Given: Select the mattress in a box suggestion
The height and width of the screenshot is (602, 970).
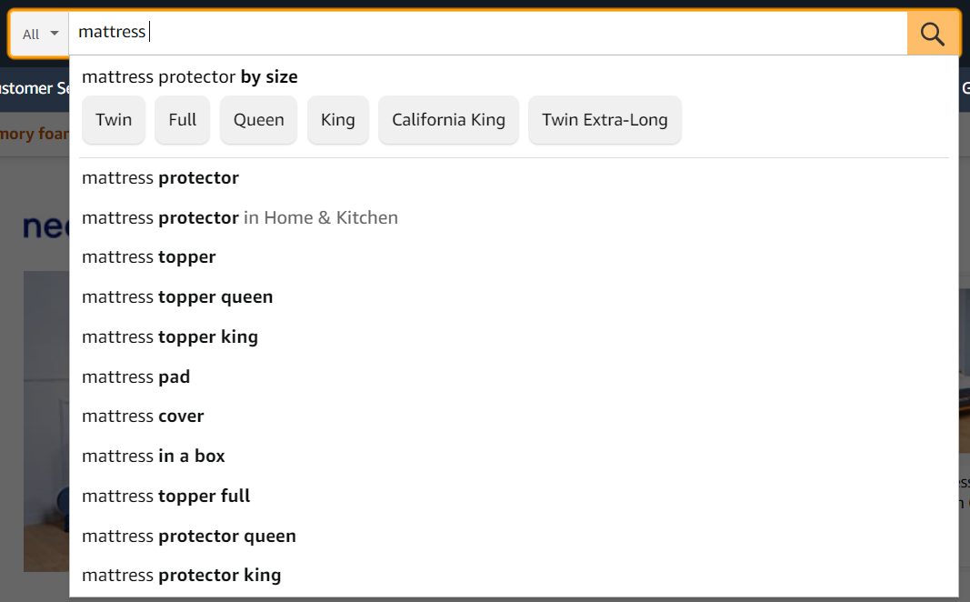Looking at the screenshot, I should pyautogui.click(x=154, y=457).
